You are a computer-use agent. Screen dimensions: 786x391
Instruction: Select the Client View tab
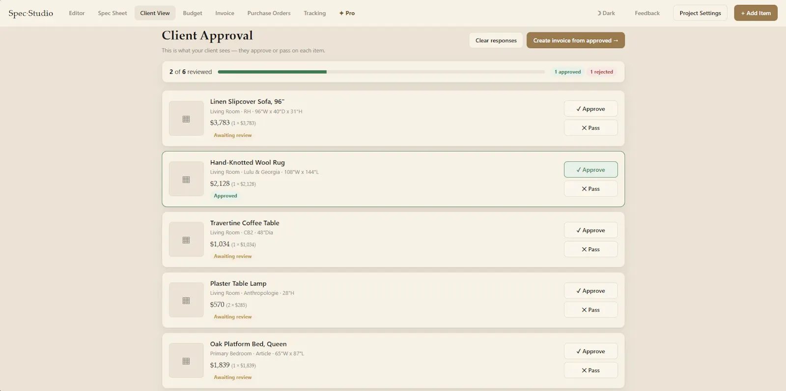(x=155, y=13)
